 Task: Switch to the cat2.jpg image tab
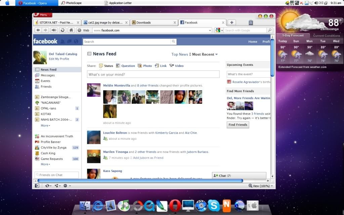click(x=105, y=23)
